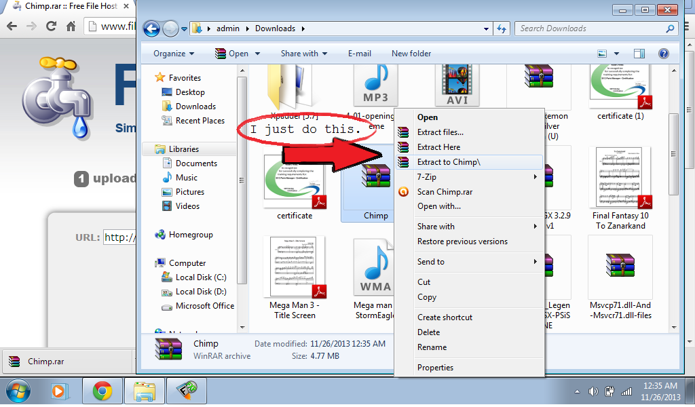Select Final Fantasy 10 To Zanarkand PDF
Viewport: 695px width, 407px height.
click(620, 189)
